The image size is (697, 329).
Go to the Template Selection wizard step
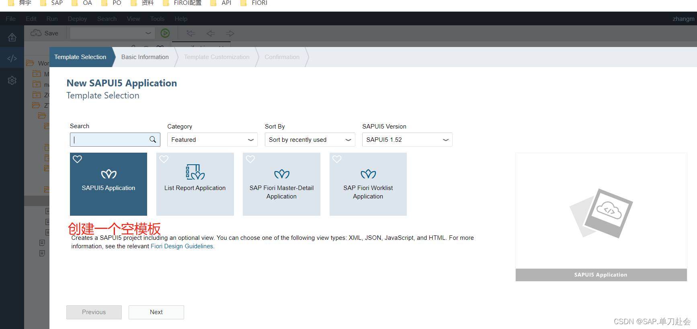(80, 57)
